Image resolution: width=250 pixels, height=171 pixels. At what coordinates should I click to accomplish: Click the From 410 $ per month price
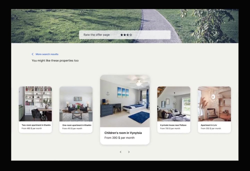72,128
